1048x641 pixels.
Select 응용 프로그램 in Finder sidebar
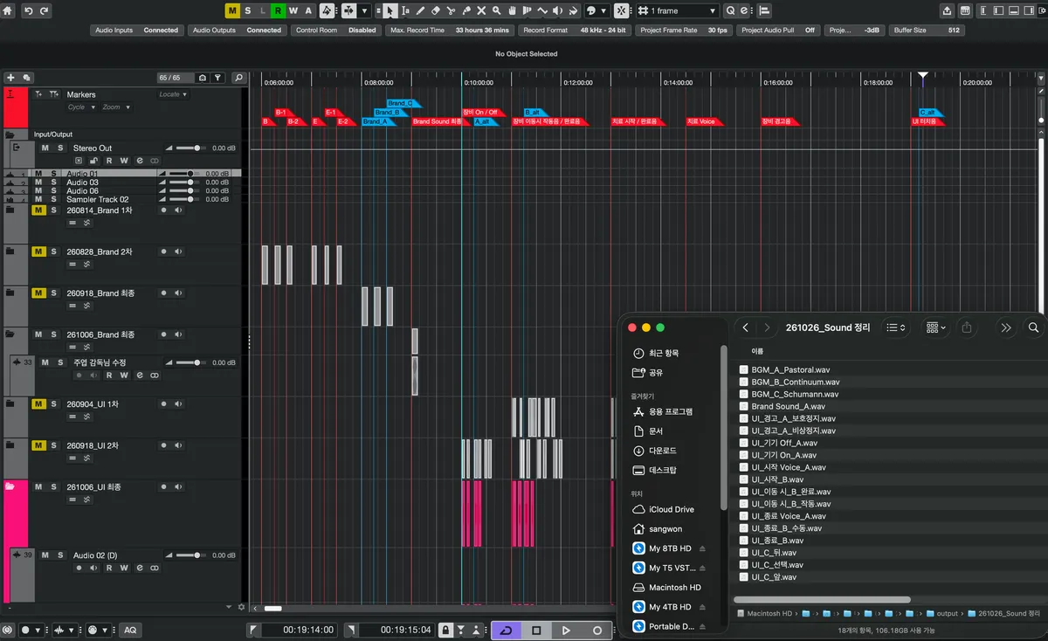(x=670, y=411)
